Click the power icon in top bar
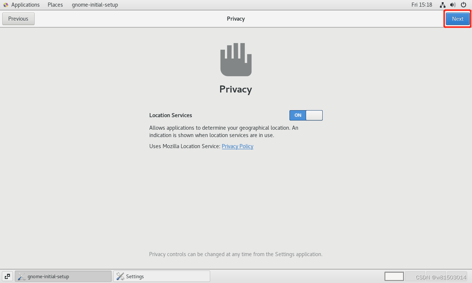The image size is (472, 283). pyautogui.click(x=464, y=5)
